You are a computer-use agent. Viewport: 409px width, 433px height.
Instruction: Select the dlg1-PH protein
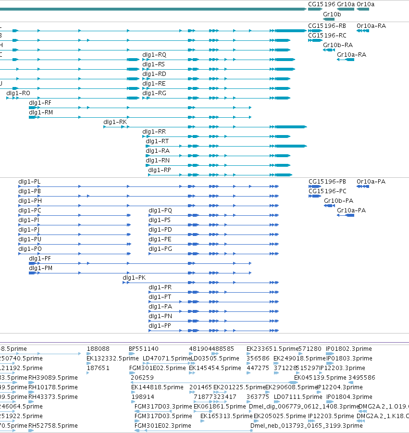click(30, 201)
